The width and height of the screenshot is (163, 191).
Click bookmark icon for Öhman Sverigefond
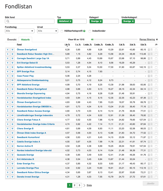152,50
